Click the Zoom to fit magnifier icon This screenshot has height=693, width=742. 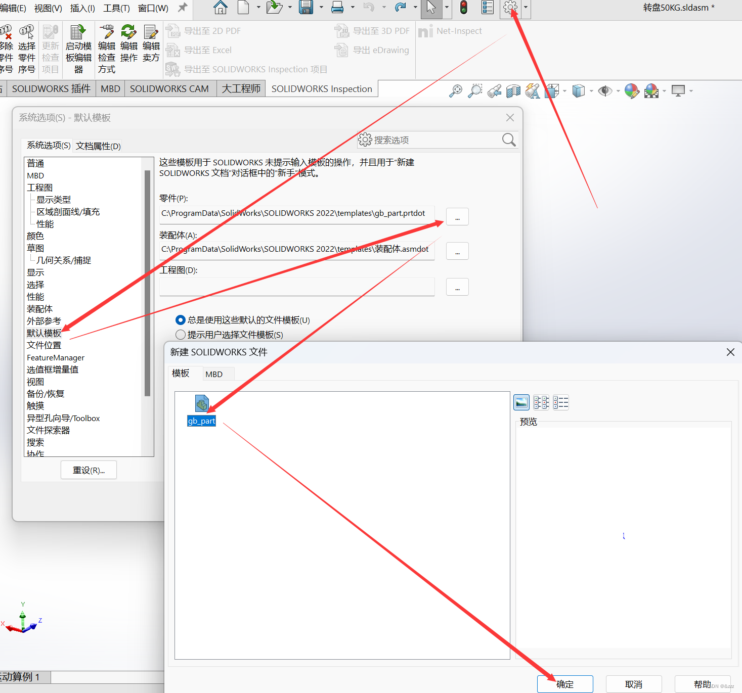point(456,91)
